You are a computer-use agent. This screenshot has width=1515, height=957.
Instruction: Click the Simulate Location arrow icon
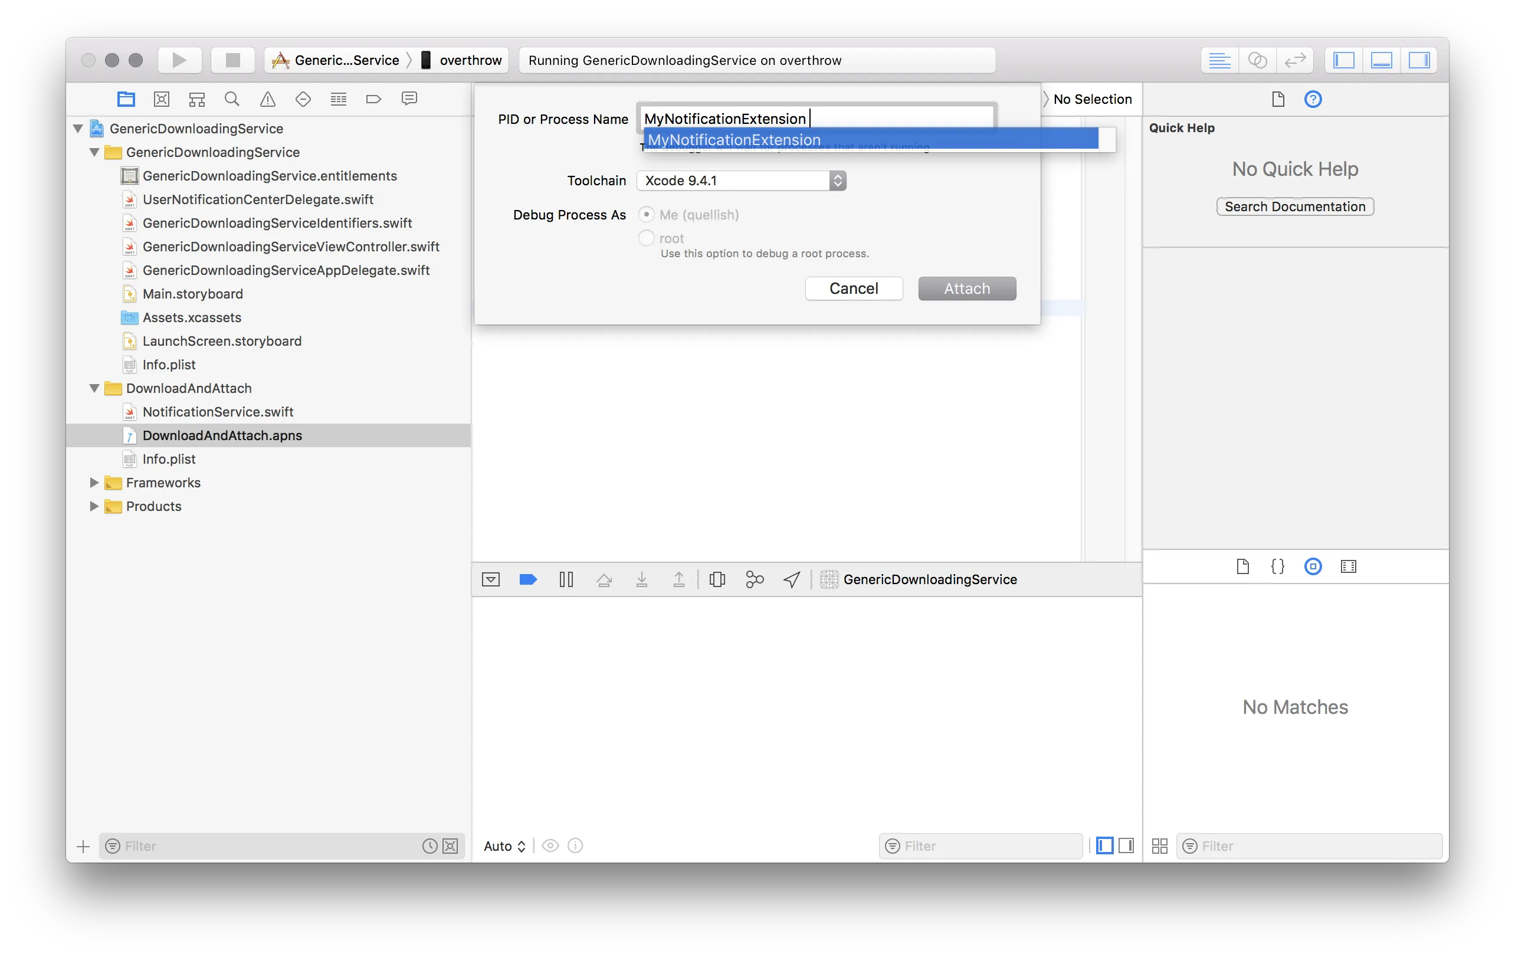coord(792,579)
